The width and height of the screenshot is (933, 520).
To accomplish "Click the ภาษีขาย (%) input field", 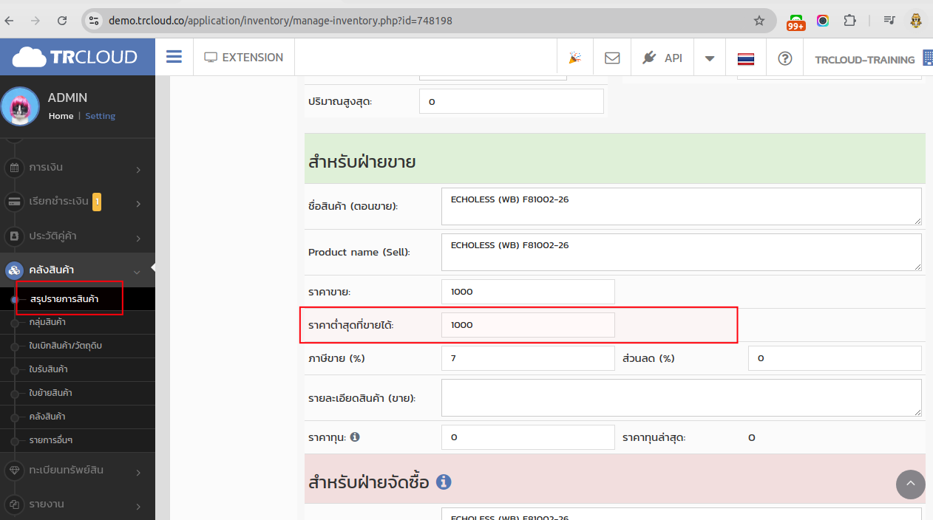I will click(528, 358).
